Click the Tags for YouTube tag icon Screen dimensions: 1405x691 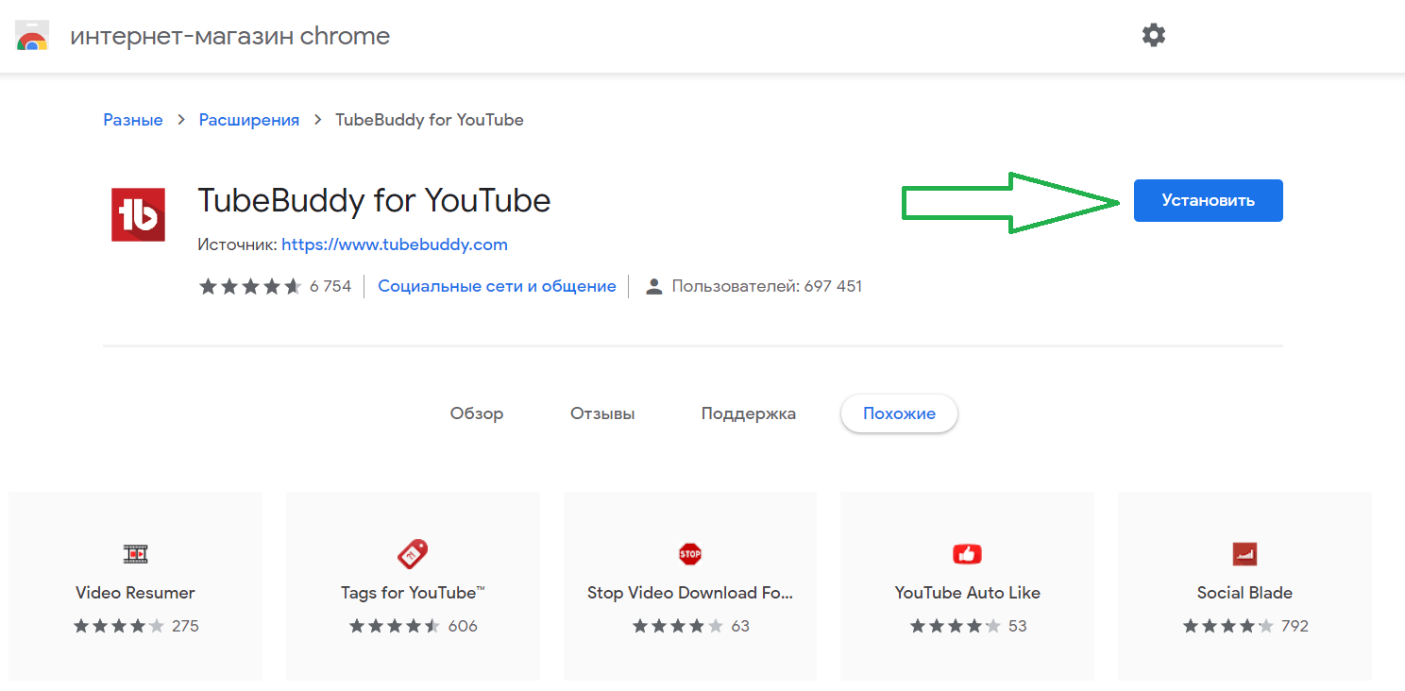coord(413,554)
